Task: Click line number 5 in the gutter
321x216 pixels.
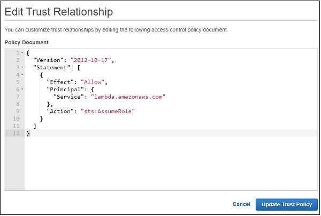Action: click(x=18, y=82)
